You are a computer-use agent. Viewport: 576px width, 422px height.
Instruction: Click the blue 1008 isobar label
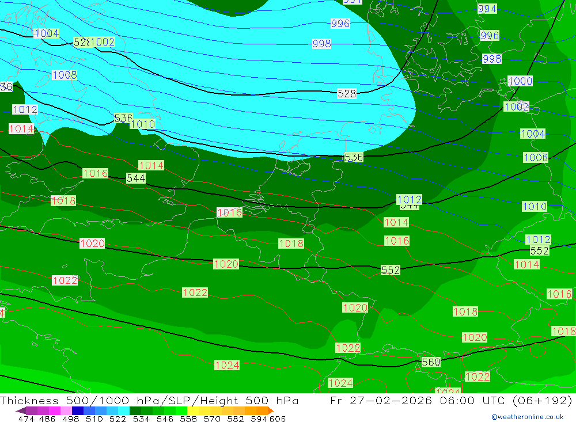pyautogui.click(x=65, y=75)
